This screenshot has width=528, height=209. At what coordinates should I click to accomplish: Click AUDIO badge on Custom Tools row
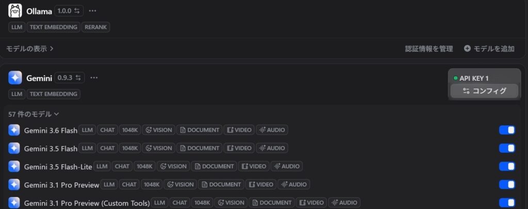(x=344, y=203)
